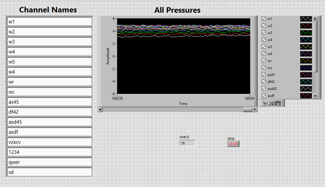The width and height of the screenshot is (325, 187).
Task: Uncheck the wc plot checkbox
Action: pyautogui.click(x=264, y=68)
